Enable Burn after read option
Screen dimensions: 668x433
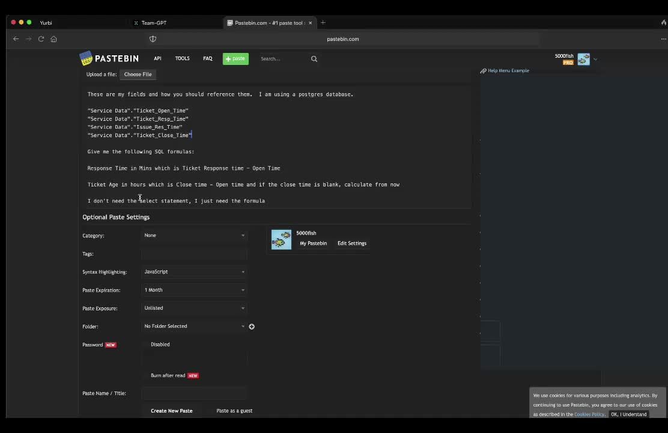tap(146, 375)
